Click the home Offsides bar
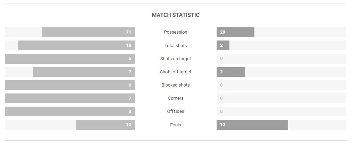Image resolution: width=353 pixels, height=144 pixels. pos(70,111)
